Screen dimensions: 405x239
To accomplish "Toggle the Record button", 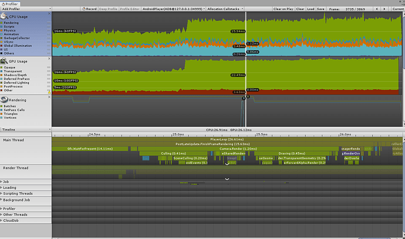I will click(x=89, y=9).
